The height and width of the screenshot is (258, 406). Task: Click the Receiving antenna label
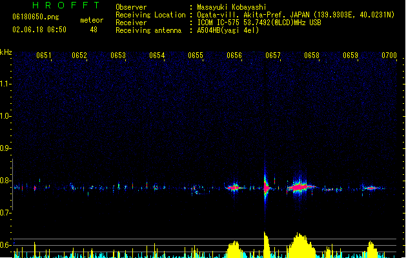148,30
